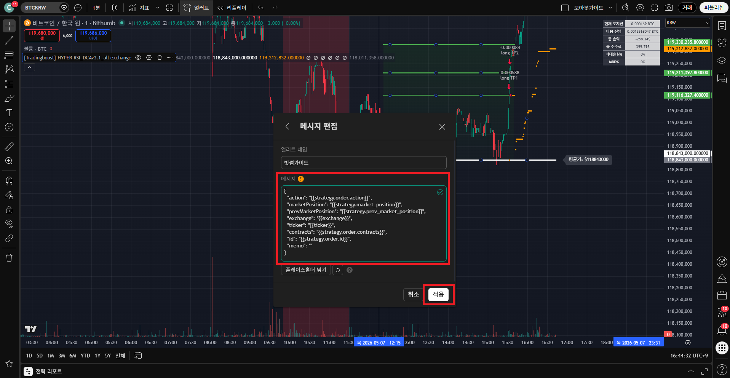Click the 119,680,000 sell price button
Screen dimensions: 730x378
pyautogui.click(x=42, y=35)
